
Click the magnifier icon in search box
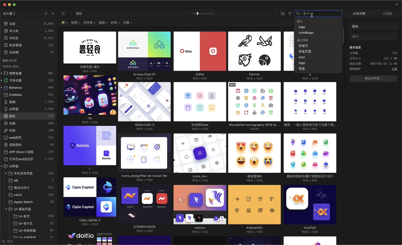[x=298, y=14]
